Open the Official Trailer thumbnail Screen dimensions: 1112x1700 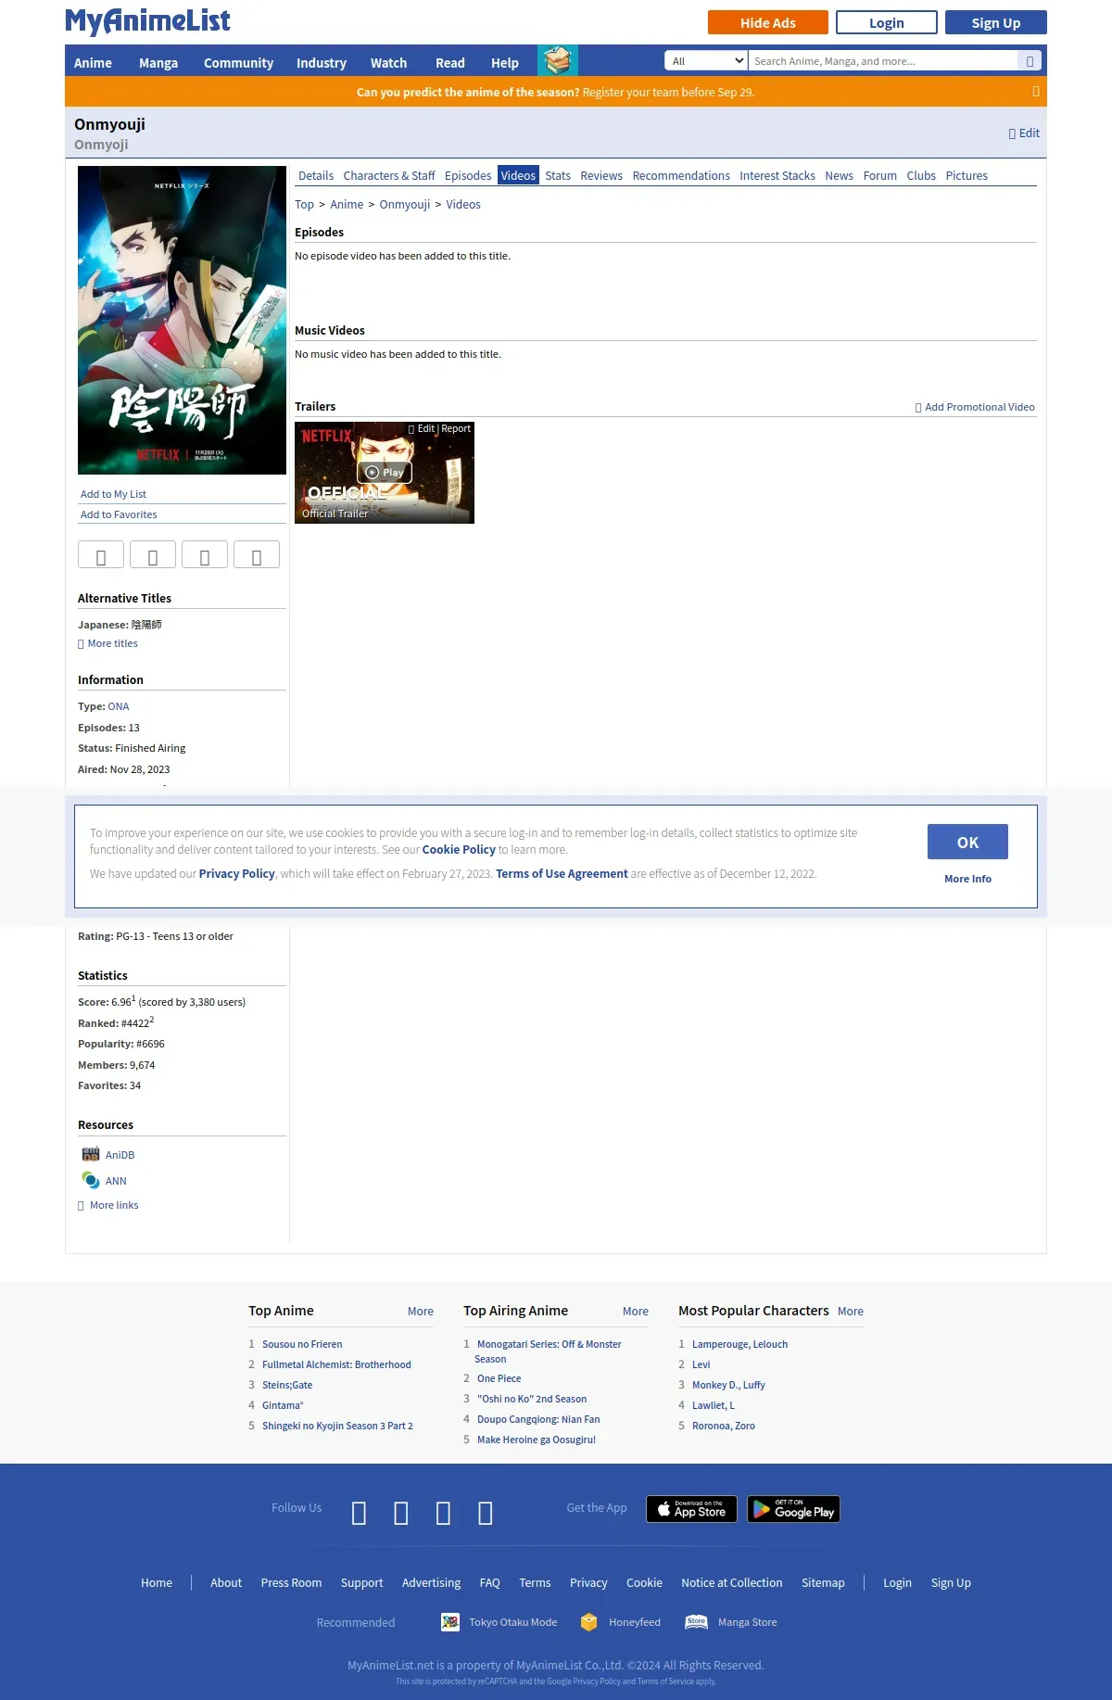(x=385, y=473)
